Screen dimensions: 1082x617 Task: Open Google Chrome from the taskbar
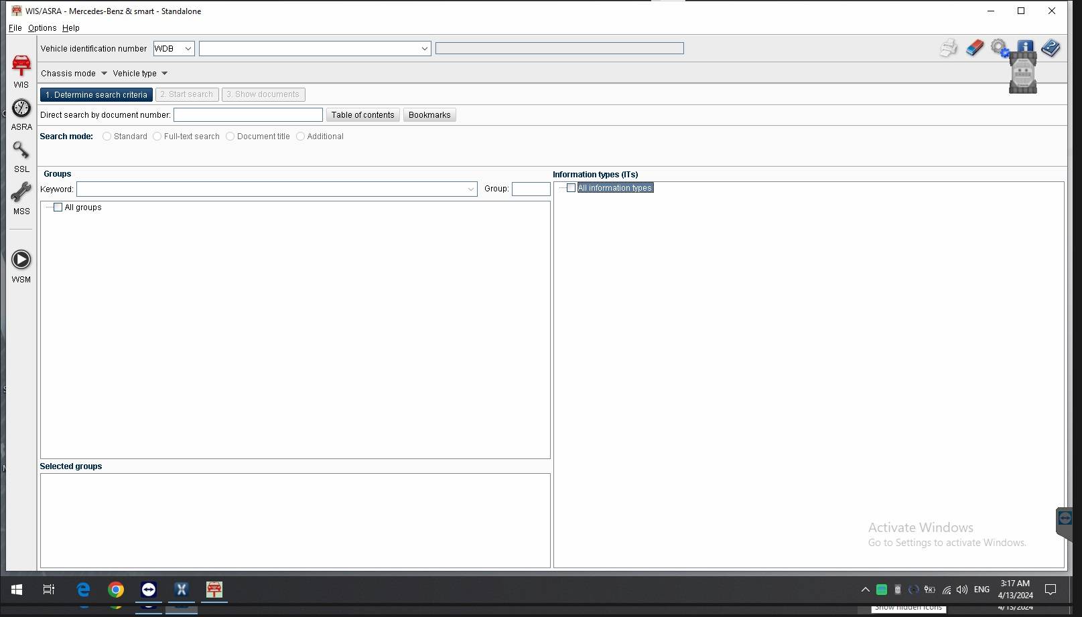(x=116, y=590)
